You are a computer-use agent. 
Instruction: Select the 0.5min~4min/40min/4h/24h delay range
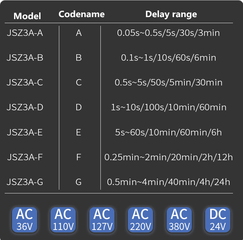point(168,182)
